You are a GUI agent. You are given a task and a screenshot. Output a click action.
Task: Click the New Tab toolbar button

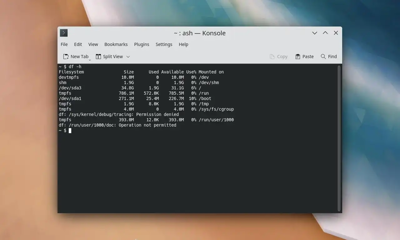[x=76, y=57]
